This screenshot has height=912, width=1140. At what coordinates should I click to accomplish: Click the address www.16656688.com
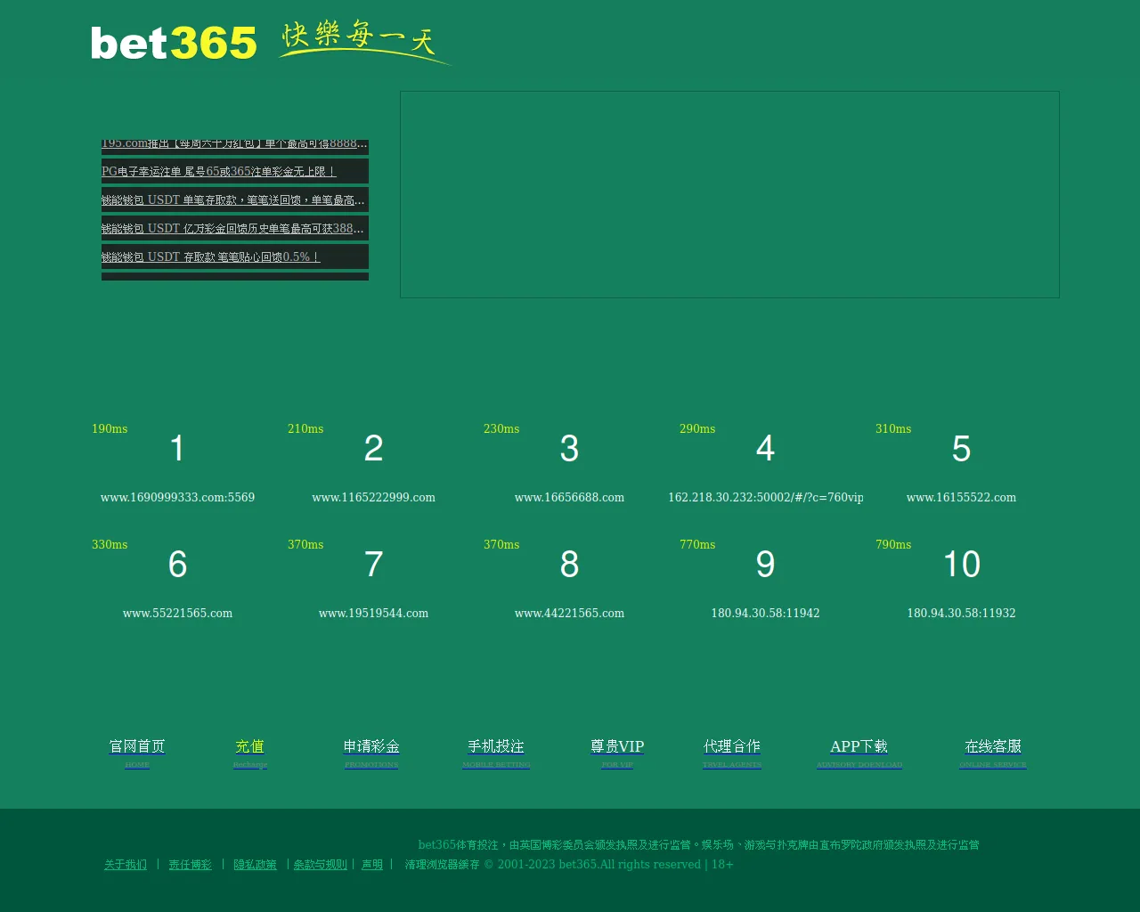point(569,497)
